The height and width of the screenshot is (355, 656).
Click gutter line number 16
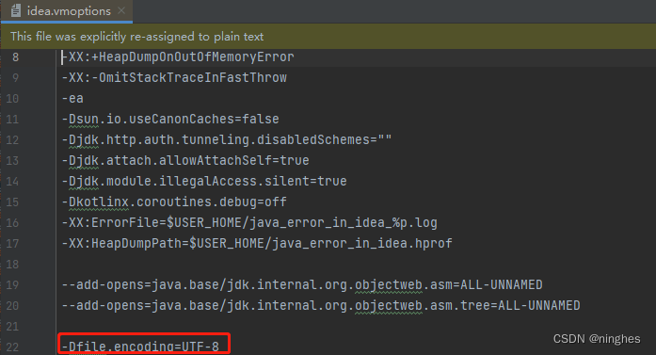12,222
